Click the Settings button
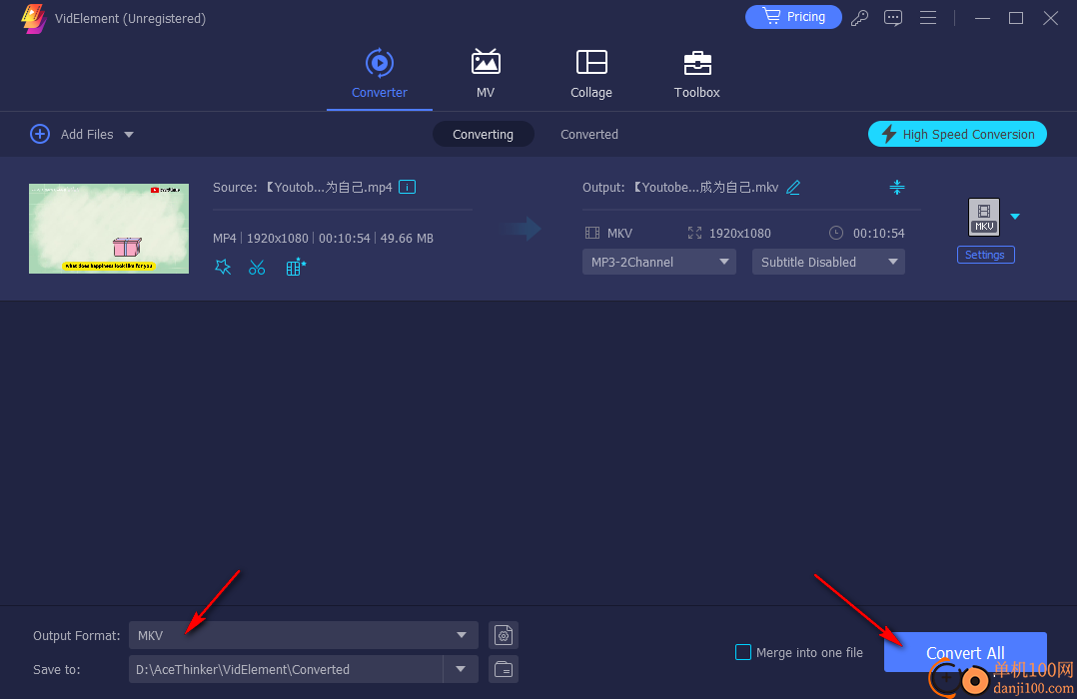This screenshot has width=1077, height=699. point(985,255)
